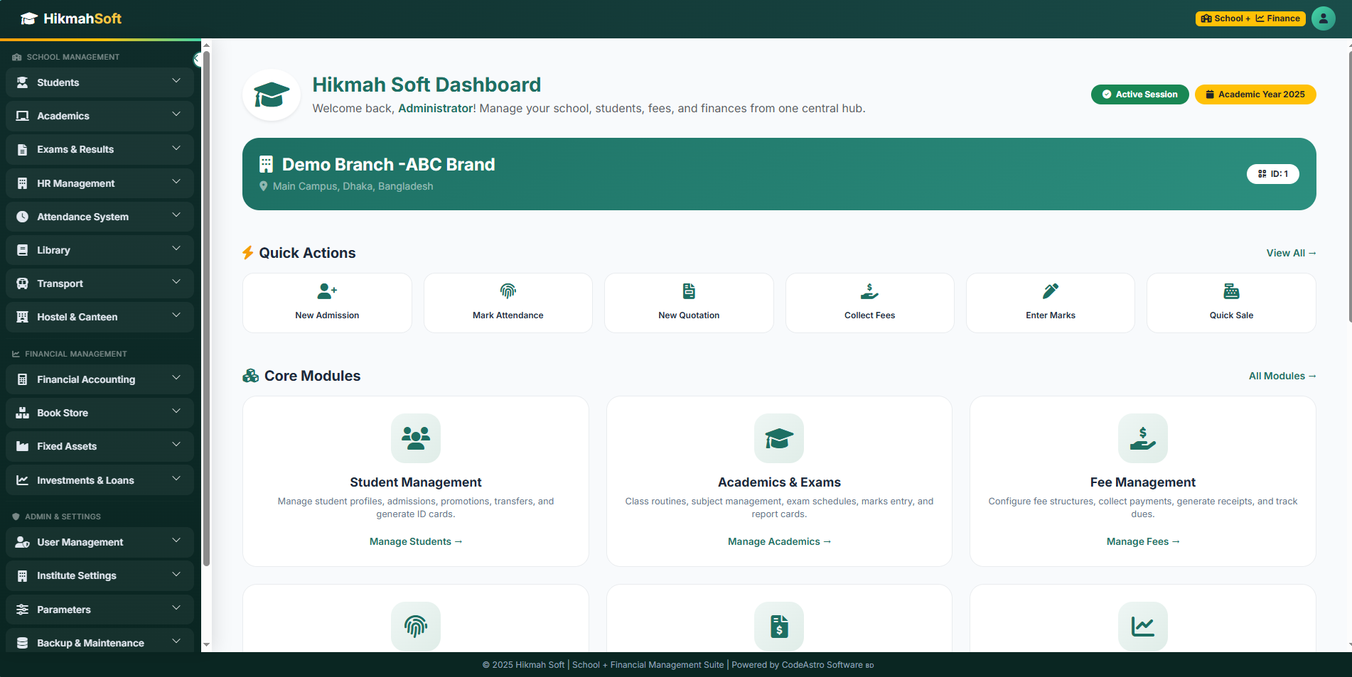Click the Active Session badge
1352x677 pixels.
pyautogui.click(x=1139, y=94)
